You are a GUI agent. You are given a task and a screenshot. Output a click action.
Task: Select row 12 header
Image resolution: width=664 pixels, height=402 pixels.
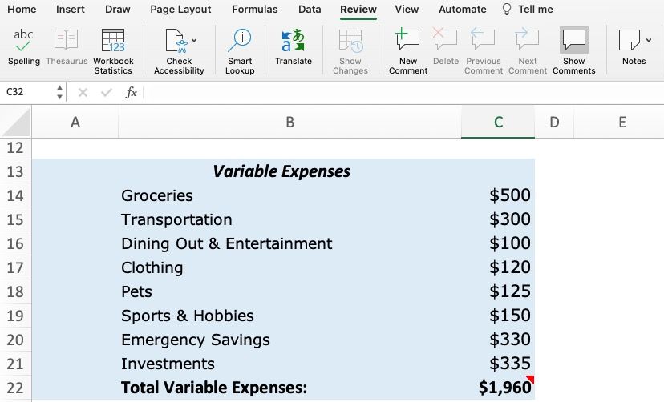pyautogui.click(x=15, y=148)
